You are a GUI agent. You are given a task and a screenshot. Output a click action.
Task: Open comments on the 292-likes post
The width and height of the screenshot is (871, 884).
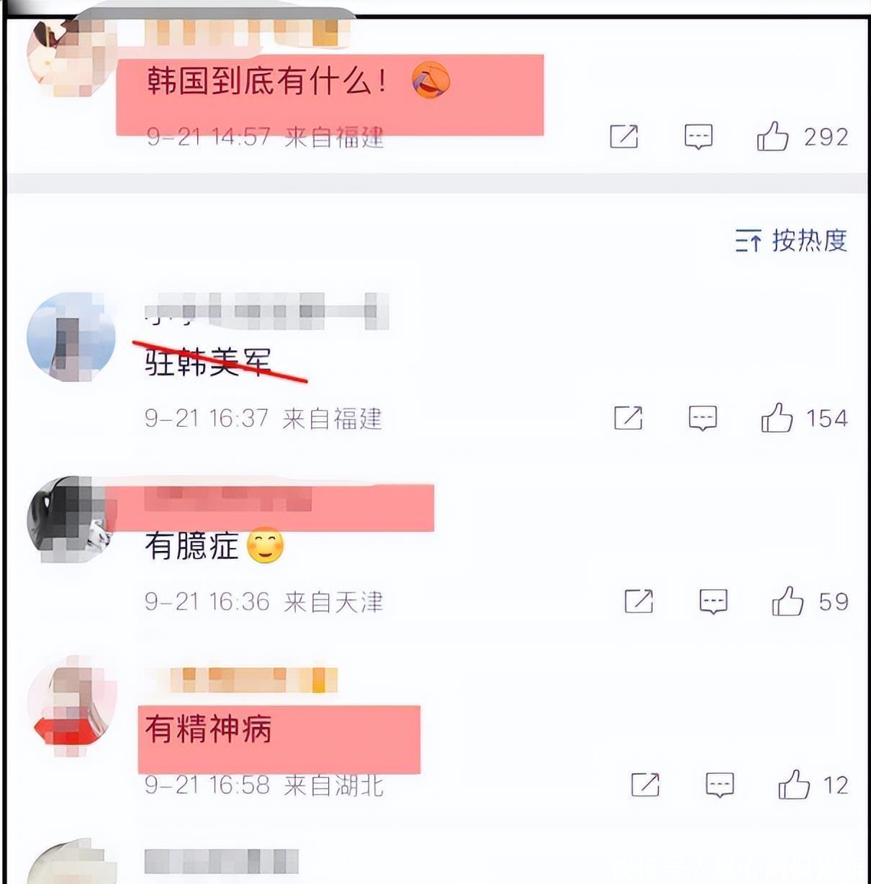point(698,136)
